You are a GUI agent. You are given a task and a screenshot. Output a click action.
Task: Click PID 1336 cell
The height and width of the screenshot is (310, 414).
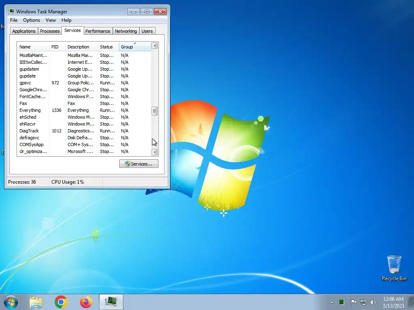pos(57,110)
